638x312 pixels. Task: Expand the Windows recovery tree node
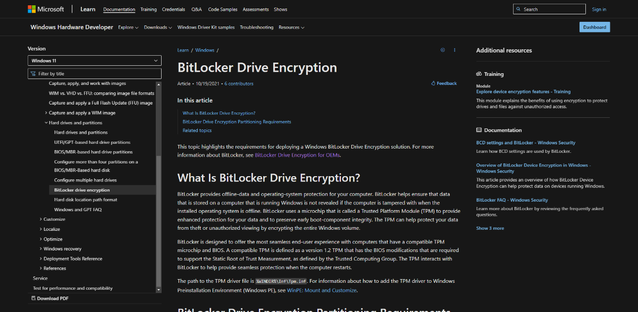point(41,249)
